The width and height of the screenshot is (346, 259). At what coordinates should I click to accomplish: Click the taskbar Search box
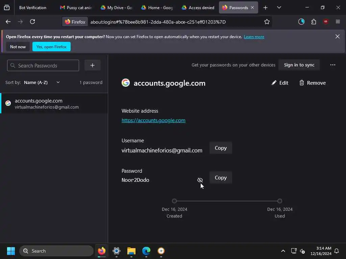(56, 251)
